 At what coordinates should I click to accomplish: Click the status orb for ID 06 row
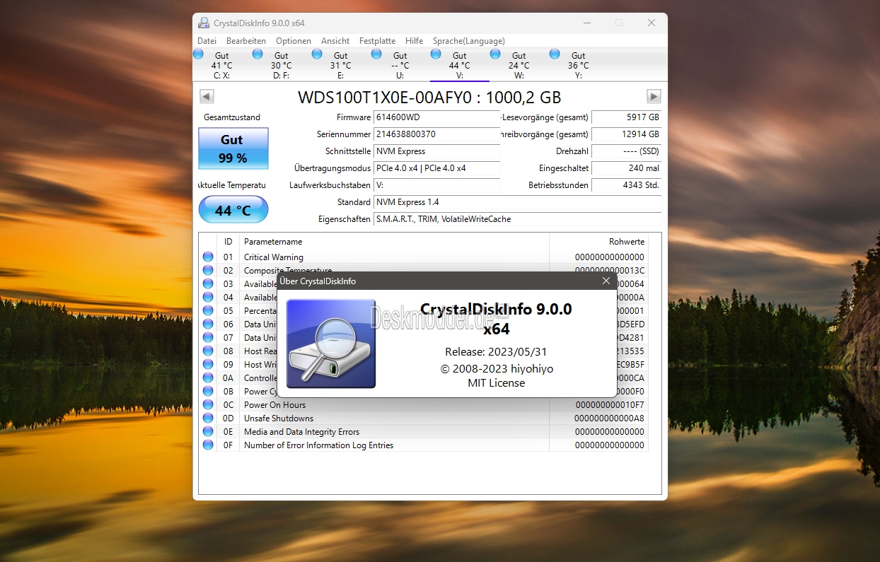click(x=208, y=324)
